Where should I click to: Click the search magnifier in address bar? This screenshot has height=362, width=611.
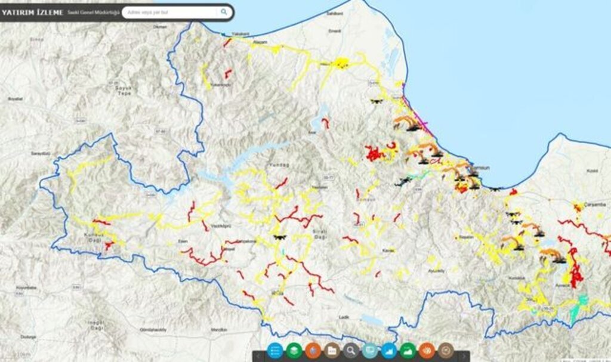tap(224, 12)
